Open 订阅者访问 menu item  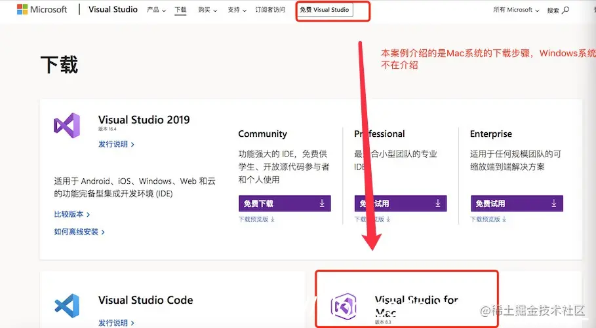click(270, 10)
